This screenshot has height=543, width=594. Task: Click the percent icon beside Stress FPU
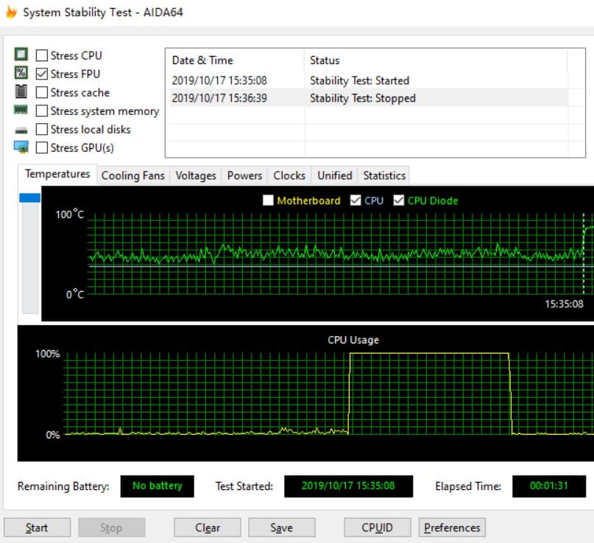[x=21, y=72]
